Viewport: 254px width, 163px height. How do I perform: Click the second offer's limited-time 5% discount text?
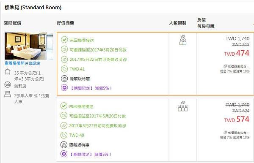pos(91,155)
